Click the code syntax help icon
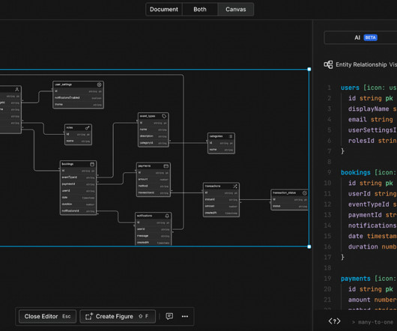The height and width of the screenshot is (331, 397). [x=334, y=321]
